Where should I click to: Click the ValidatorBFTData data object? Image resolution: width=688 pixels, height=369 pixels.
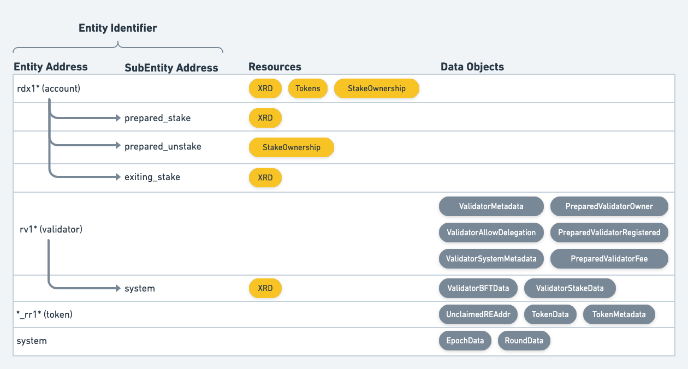tap(478, 288)
